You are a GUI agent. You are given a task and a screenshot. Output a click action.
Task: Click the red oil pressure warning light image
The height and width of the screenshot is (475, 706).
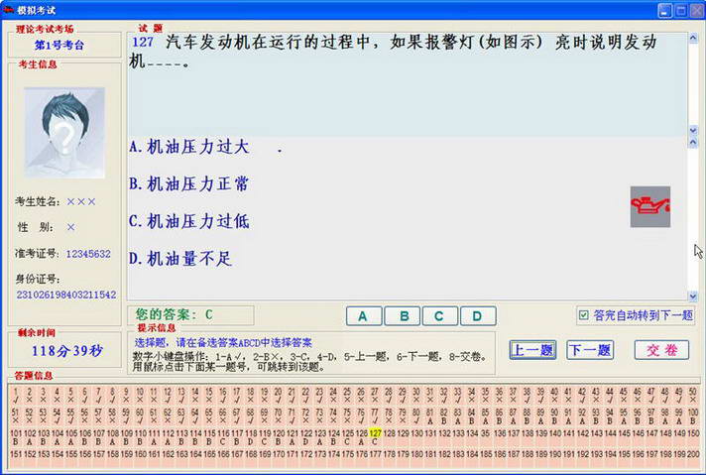point(650,206)
